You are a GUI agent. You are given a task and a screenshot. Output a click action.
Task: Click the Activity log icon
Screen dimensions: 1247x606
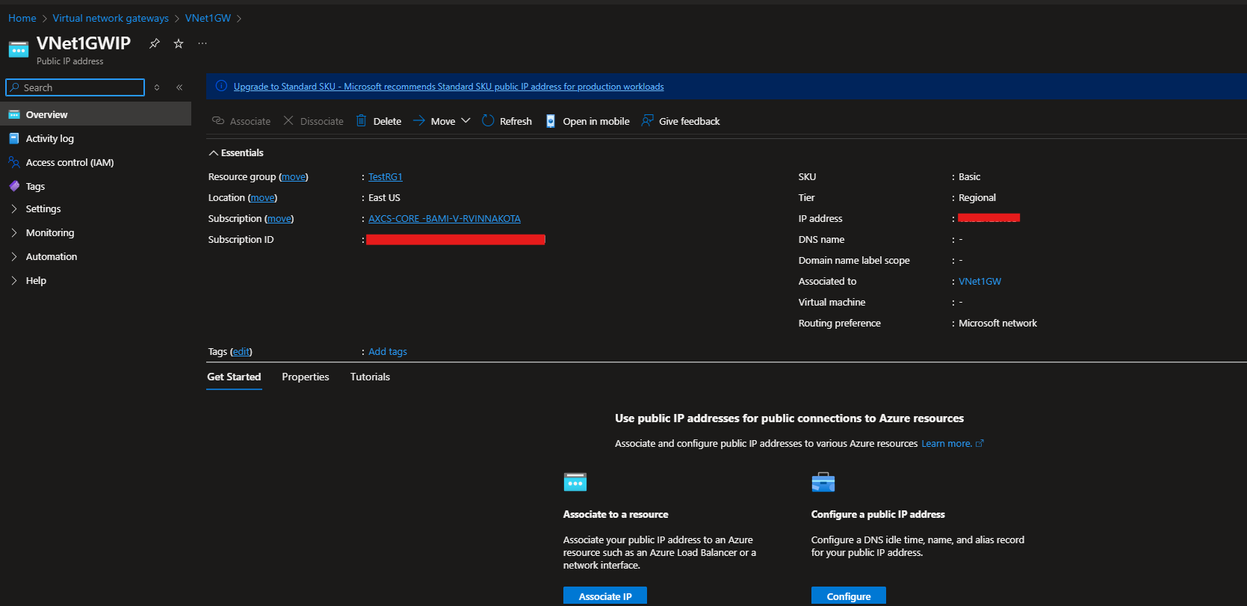click(x=14, y=138)
